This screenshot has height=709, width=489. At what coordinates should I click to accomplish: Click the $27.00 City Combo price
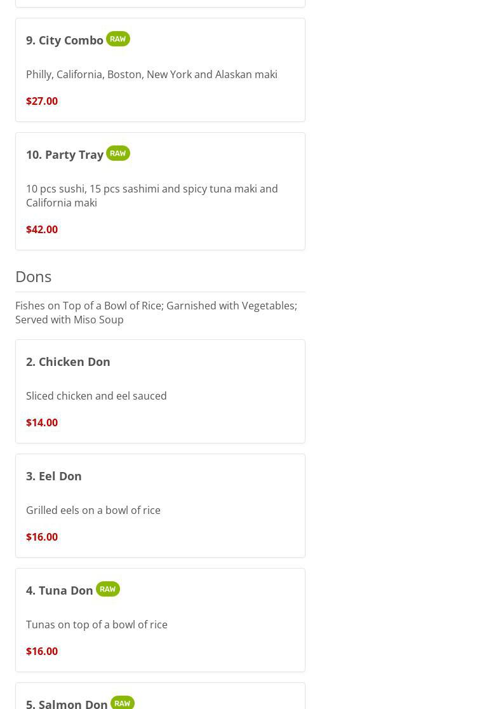tap(42, 101)
